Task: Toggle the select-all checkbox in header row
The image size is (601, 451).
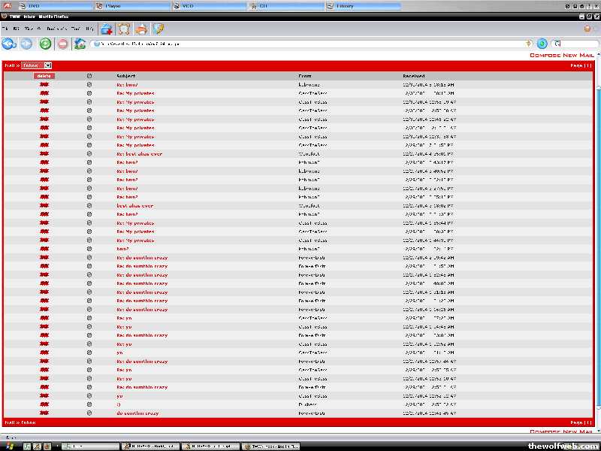Action: coord(89,76)
